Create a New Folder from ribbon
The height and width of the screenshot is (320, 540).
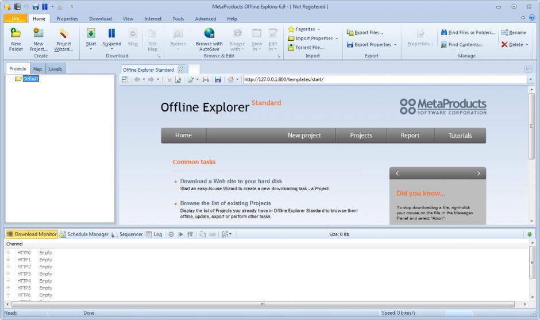click(16, 38)
